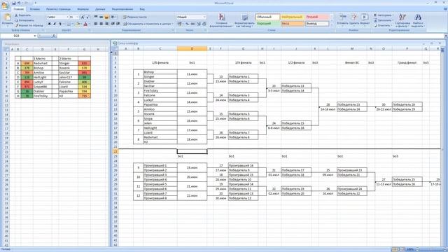Apply the Плохой pink cell style
This screenshot has height=252, width=448.
pyautogui.click(x=317, y=17)
